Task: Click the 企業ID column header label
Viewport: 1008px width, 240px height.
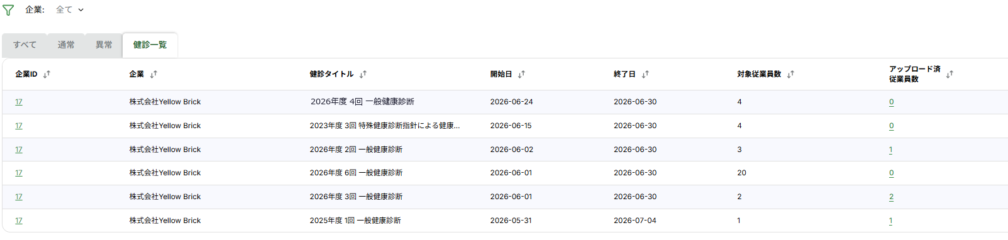Action: pos(26,74)
